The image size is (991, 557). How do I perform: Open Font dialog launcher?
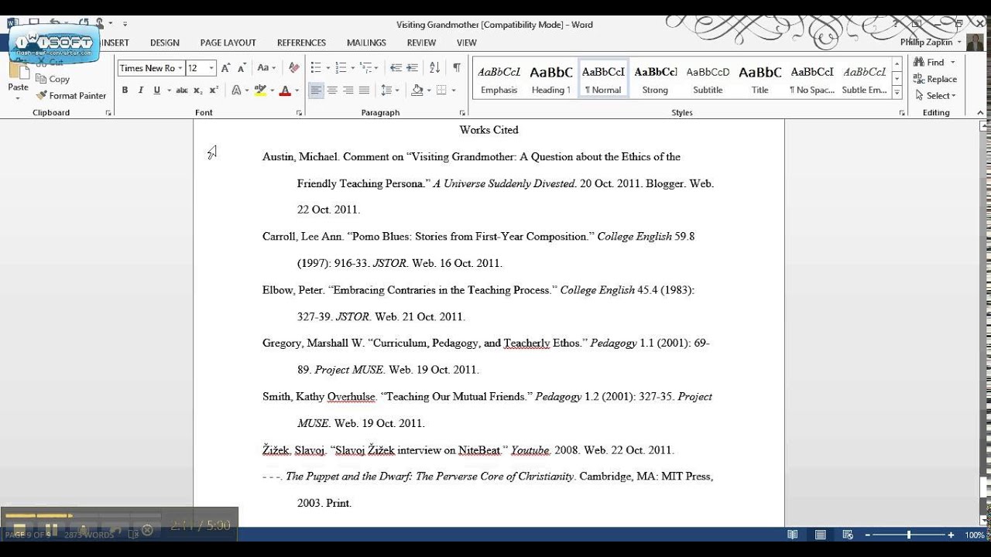point(299,113)
